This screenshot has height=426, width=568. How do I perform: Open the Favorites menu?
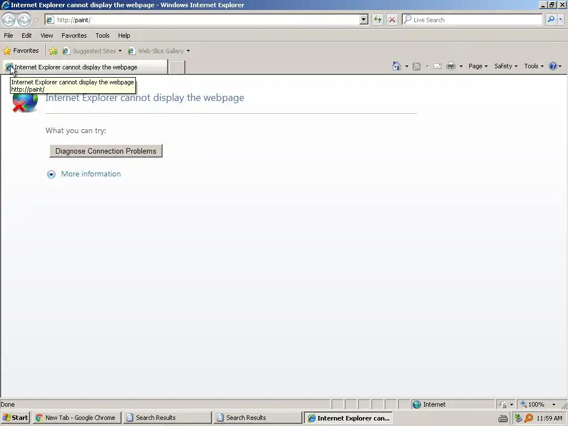click(x=74, y=35)
